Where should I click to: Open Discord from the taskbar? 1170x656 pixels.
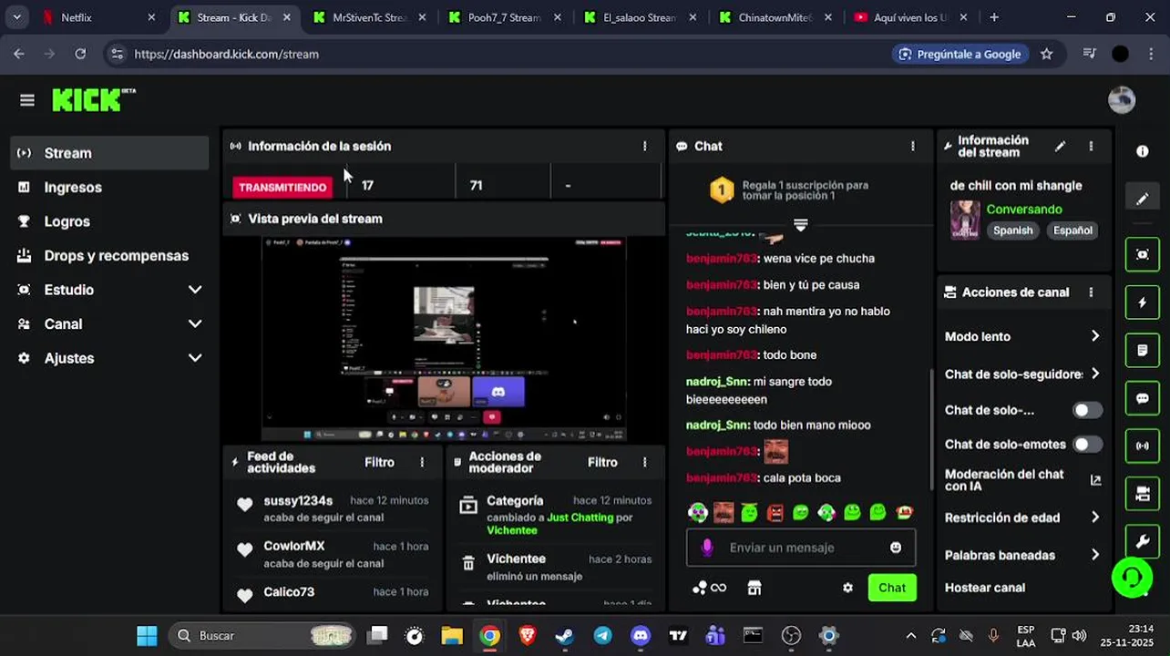[x=641, y=636]
